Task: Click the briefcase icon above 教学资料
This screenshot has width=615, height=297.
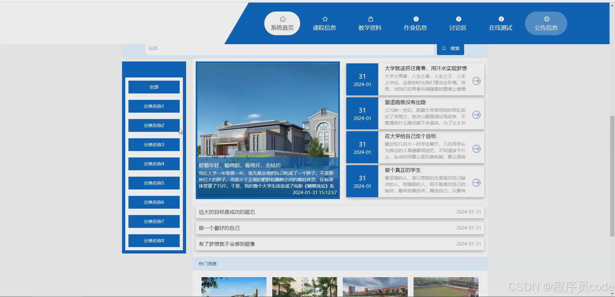Action: point(370,19)
